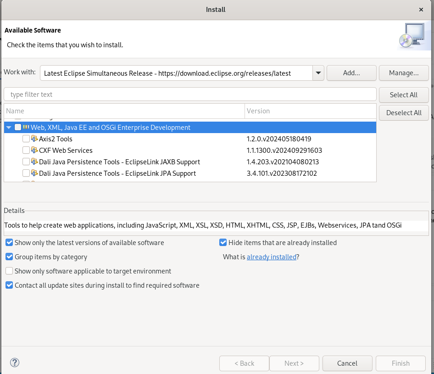Check Dali EclipseLink JAXB Support checkbox
Viewport: 434px width, 374px height.
point(26,162)
